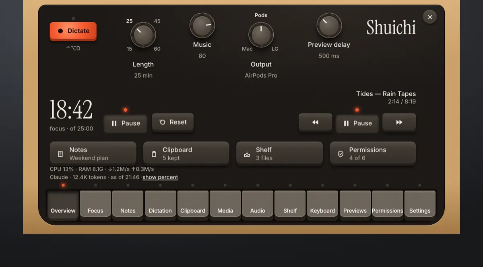Click the 500 ms preview delay value
This screenshot has height=267, width=483.
329,56
